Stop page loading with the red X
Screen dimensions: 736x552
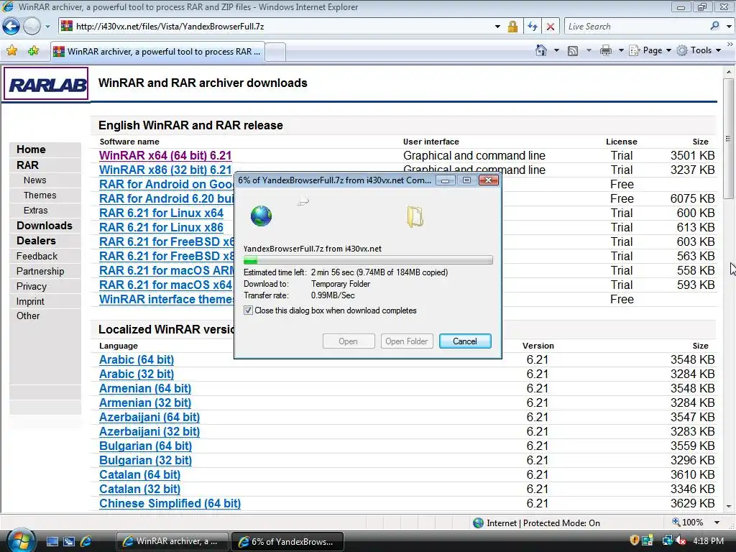(x=551, y=27)
